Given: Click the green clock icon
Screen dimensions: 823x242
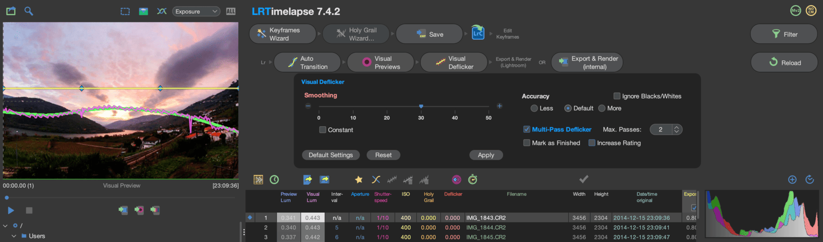Looking at the screenshot, I should tap(274, 179).
